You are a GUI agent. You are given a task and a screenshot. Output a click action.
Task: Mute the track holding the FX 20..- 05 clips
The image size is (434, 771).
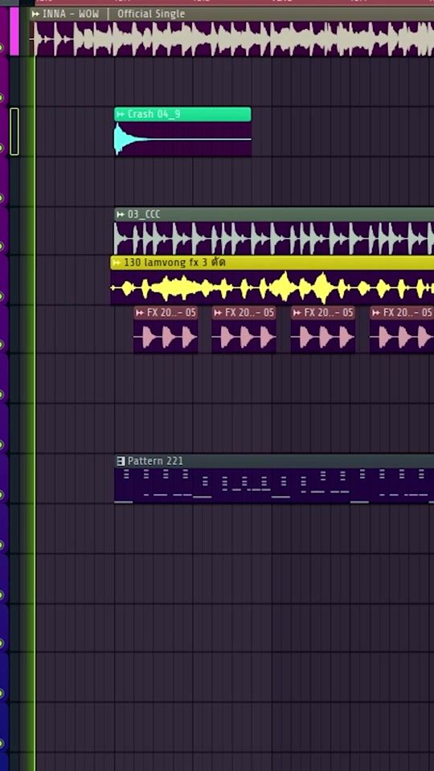click(x=2, y=345)
